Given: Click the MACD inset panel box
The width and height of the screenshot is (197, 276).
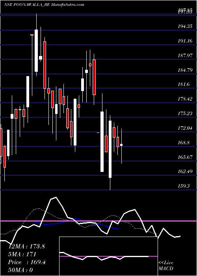Looking at the screenshot, I should (x=108, y=256).
